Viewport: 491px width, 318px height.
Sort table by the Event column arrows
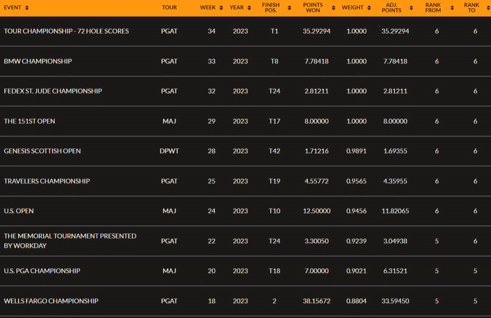[x=27, y=8]
